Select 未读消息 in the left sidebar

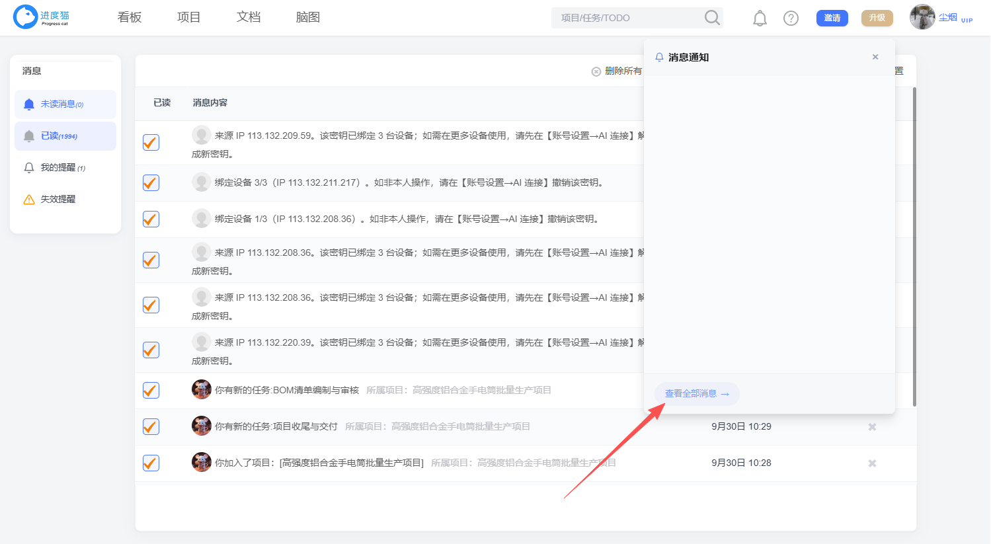(65, 104)
